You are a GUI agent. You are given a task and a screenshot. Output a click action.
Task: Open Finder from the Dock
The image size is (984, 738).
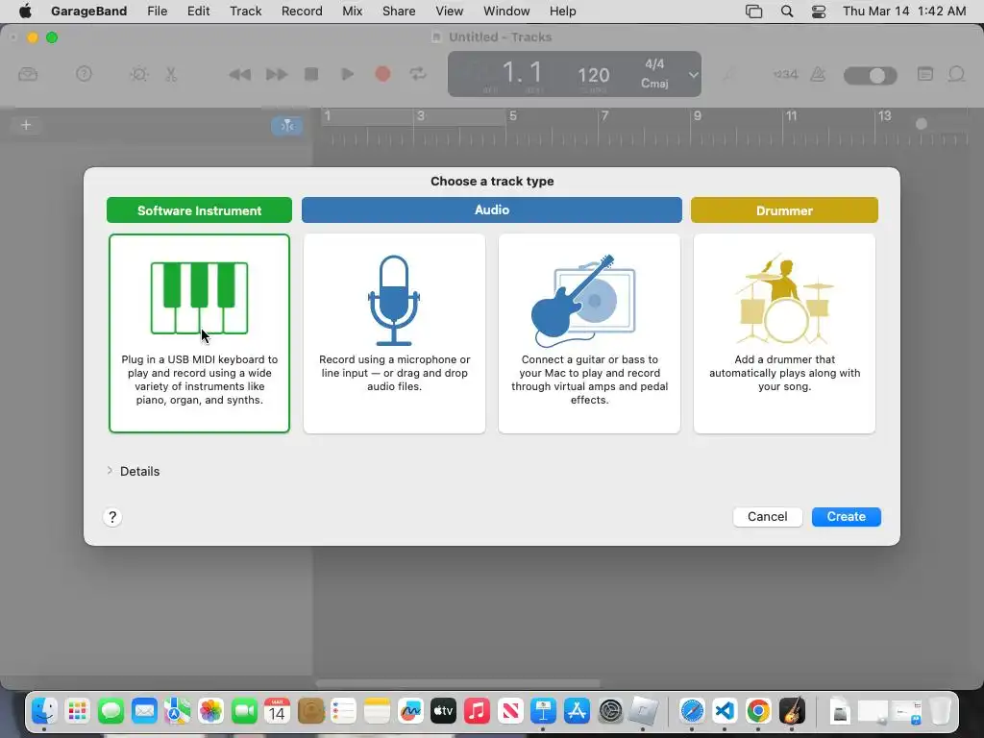44,711
